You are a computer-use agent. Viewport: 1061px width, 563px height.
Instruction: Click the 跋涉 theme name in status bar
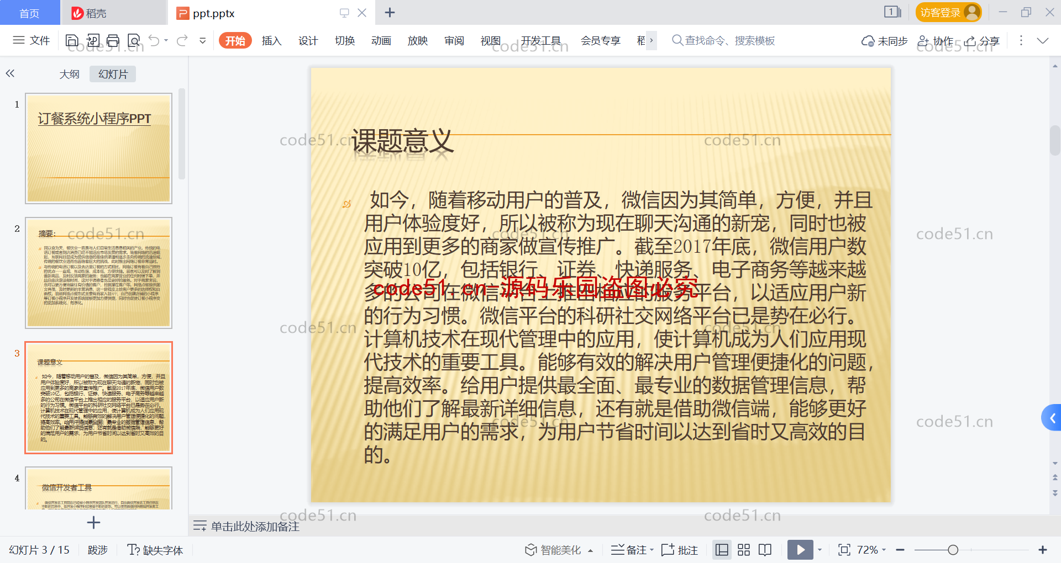coord(98,550)
